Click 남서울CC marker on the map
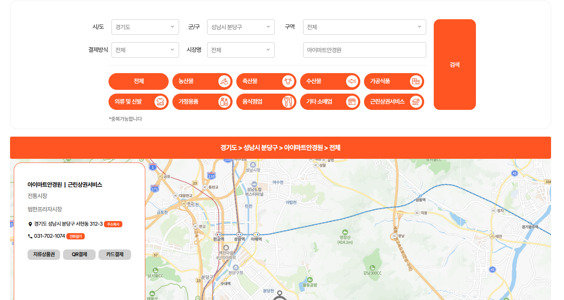Viewport: 564px width, 300px height. (155, 273)
